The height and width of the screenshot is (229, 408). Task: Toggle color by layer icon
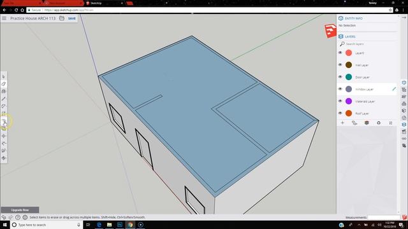pyautogui.click(x=367, y=123)
